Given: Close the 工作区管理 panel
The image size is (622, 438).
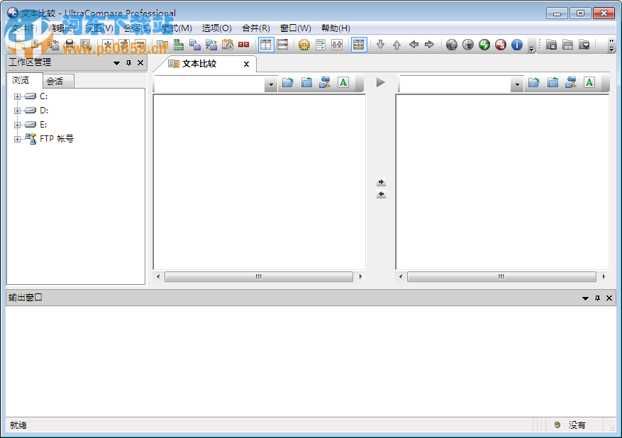Looking at the screenshot, I should coord(140,63).
